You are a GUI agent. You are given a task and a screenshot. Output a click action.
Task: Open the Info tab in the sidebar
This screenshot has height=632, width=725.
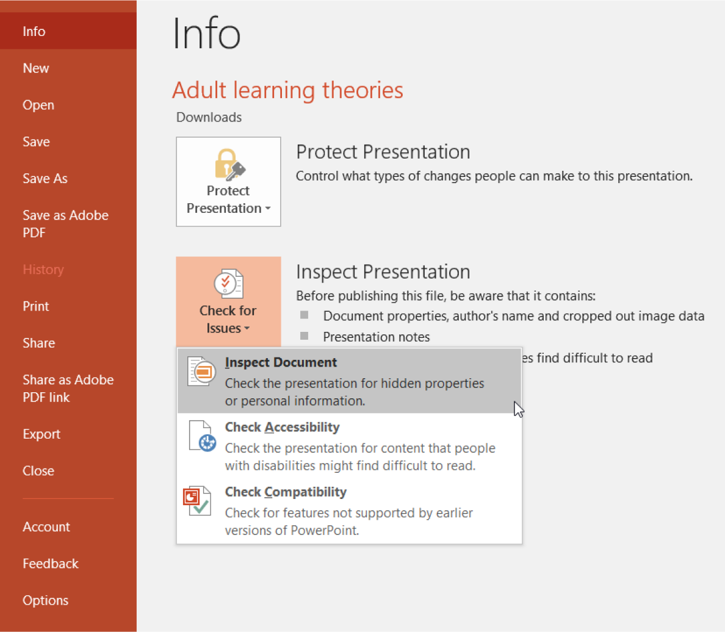tap(68, 31)
